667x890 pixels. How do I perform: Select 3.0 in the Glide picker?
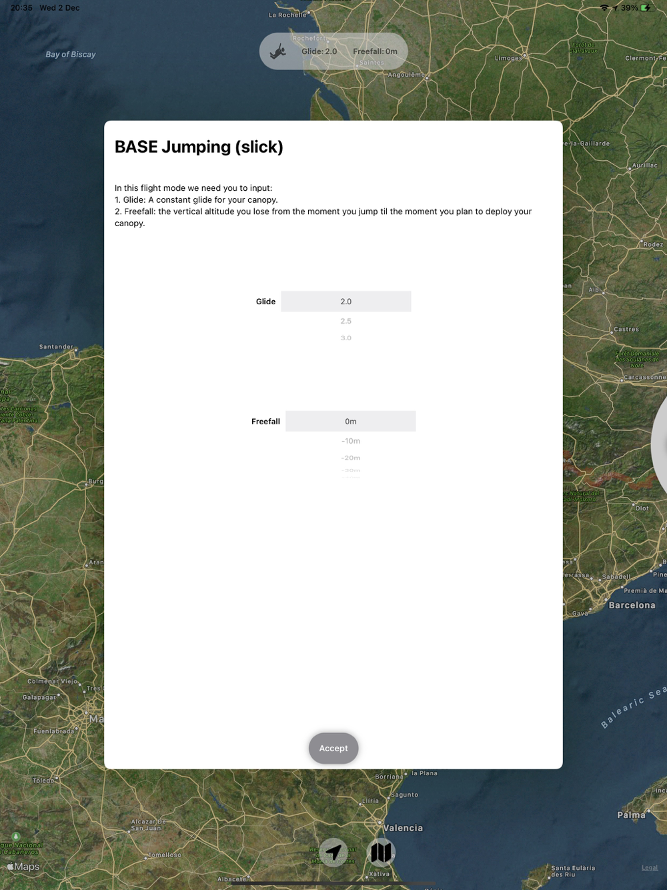(x=346, y=338)
